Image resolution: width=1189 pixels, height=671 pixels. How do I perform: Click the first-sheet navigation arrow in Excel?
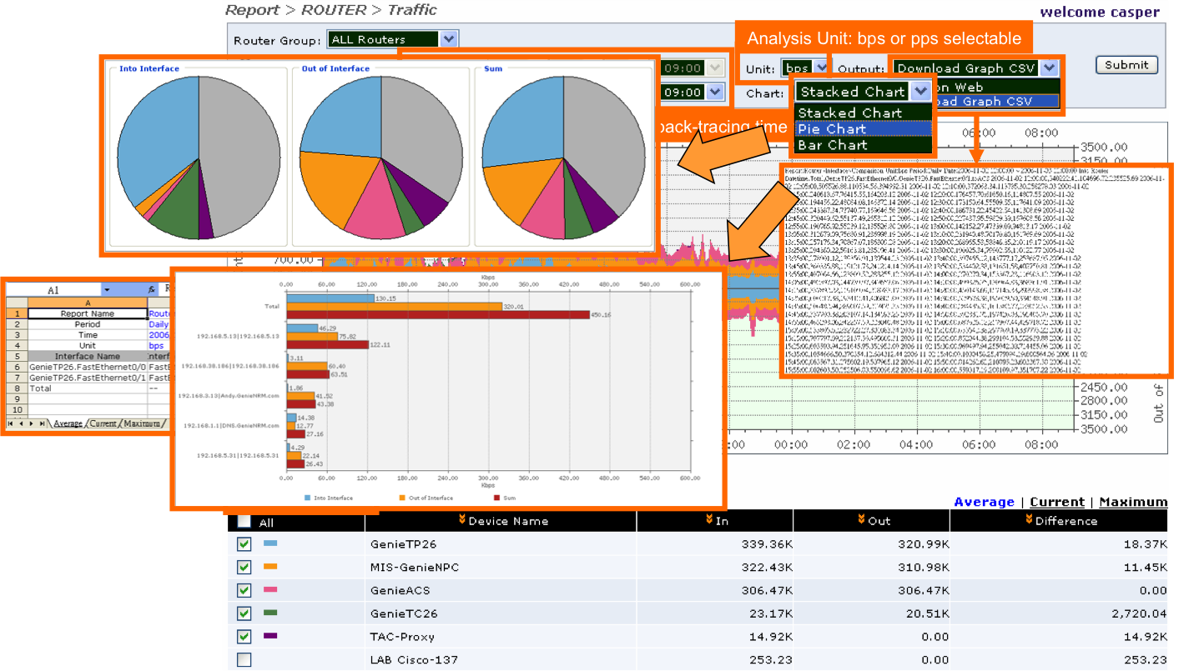(10, 423)
